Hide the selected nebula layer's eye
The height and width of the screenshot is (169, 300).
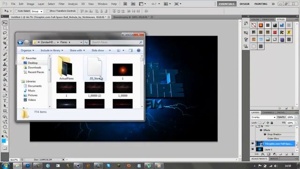click(253, 144)
